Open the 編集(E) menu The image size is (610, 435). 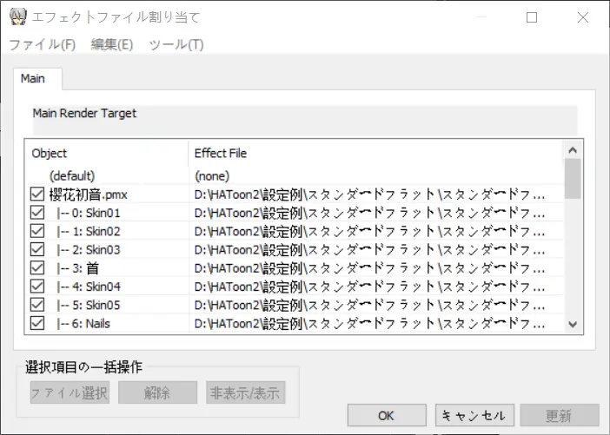(112, 44)
